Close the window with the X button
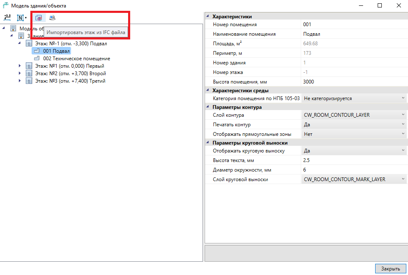 pyautogui.click(x=398, y=5)
